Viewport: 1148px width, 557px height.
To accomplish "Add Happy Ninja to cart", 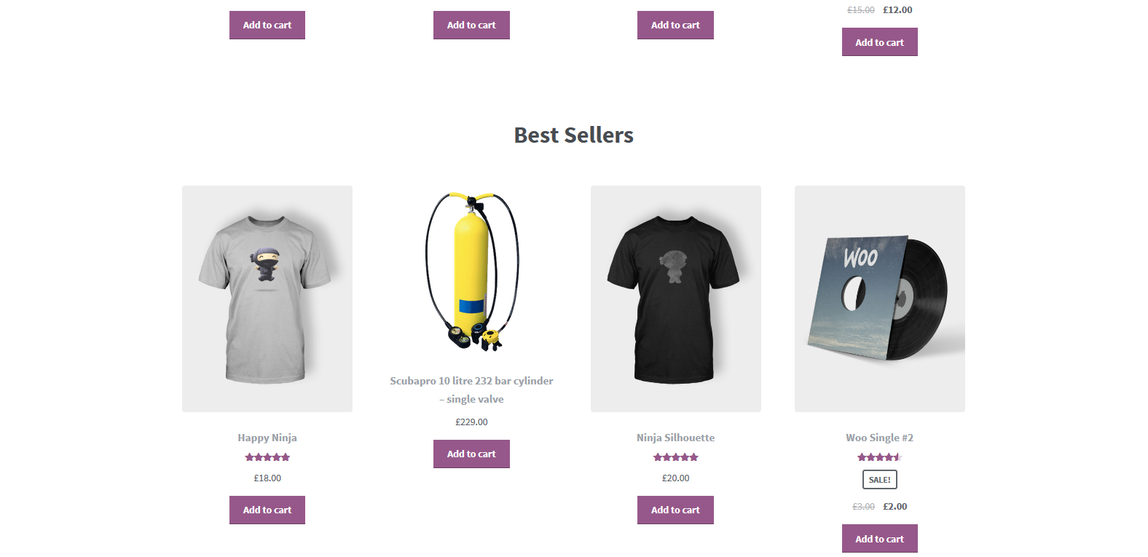I will click(x=267, y=510).
